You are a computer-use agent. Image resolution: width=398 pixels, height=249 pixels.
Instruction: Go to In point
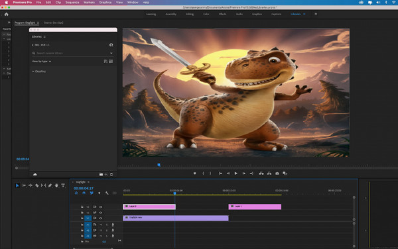(x=220, y=174)
